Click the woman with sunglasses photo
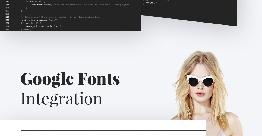 click(x=207, y=93)
